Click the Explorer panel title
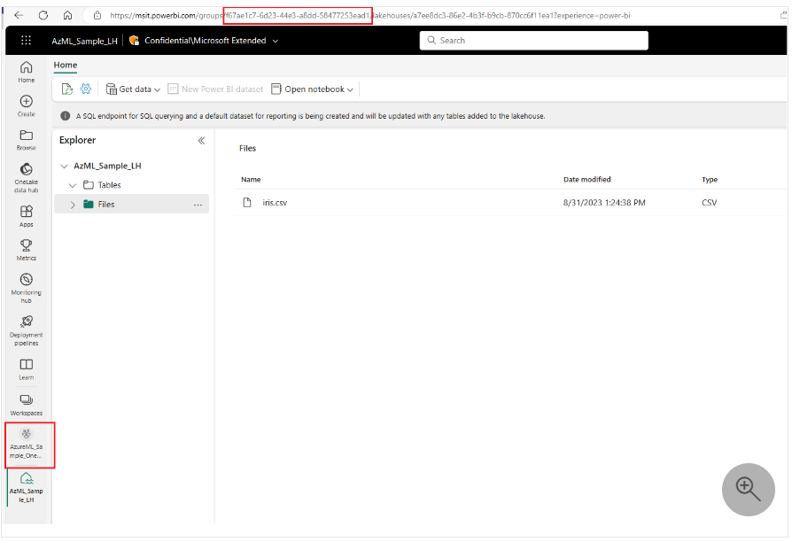The height and width of the screenshot is (542, 792). (77, 141)
